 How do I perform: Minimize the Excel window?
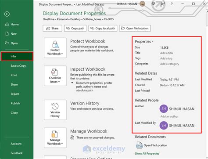(183, 4)
